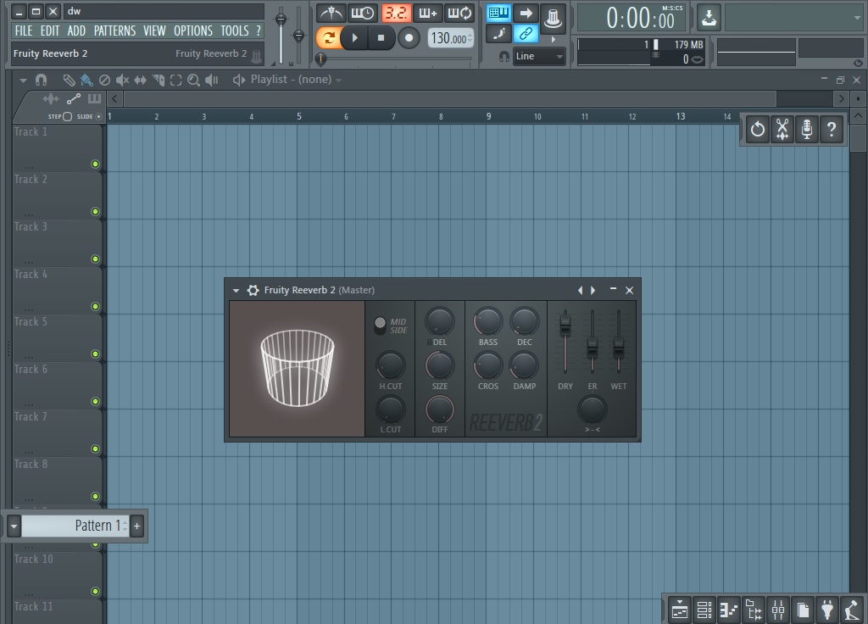Mute Track 5 green light
868x624 pixels.
(x=95, y=354)
